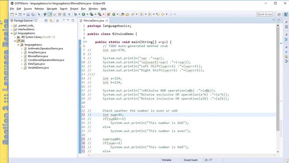Open the External Tools dropdown arrow

coord(103,14)
